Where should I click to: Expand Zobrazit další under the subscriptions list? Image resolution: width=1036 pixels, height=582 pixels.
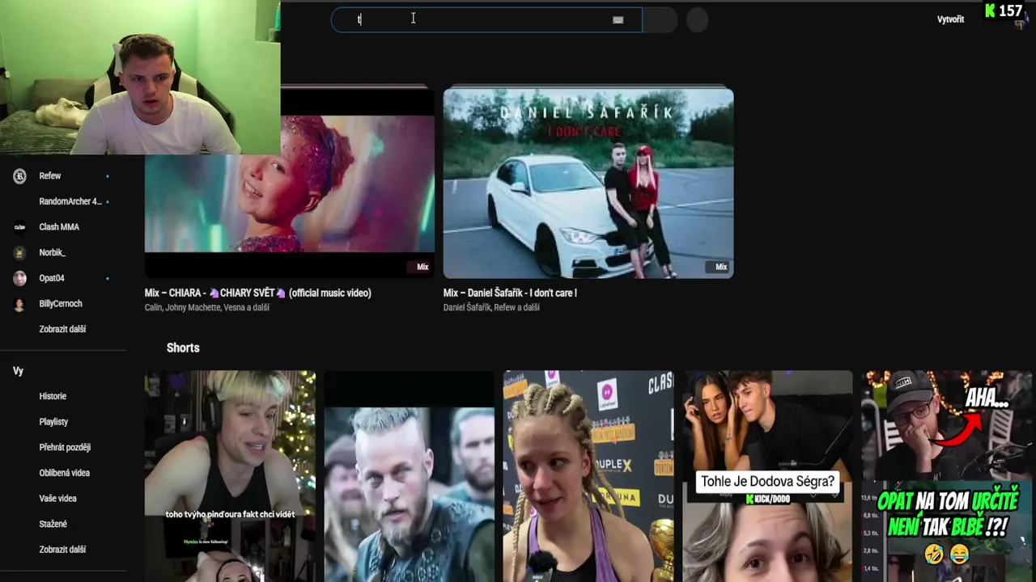pyautogui.click(x=62, y=329)
